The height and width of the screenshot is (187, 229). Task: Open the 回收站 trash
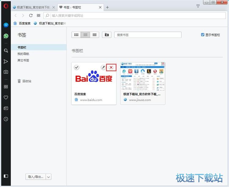point(24,81)
